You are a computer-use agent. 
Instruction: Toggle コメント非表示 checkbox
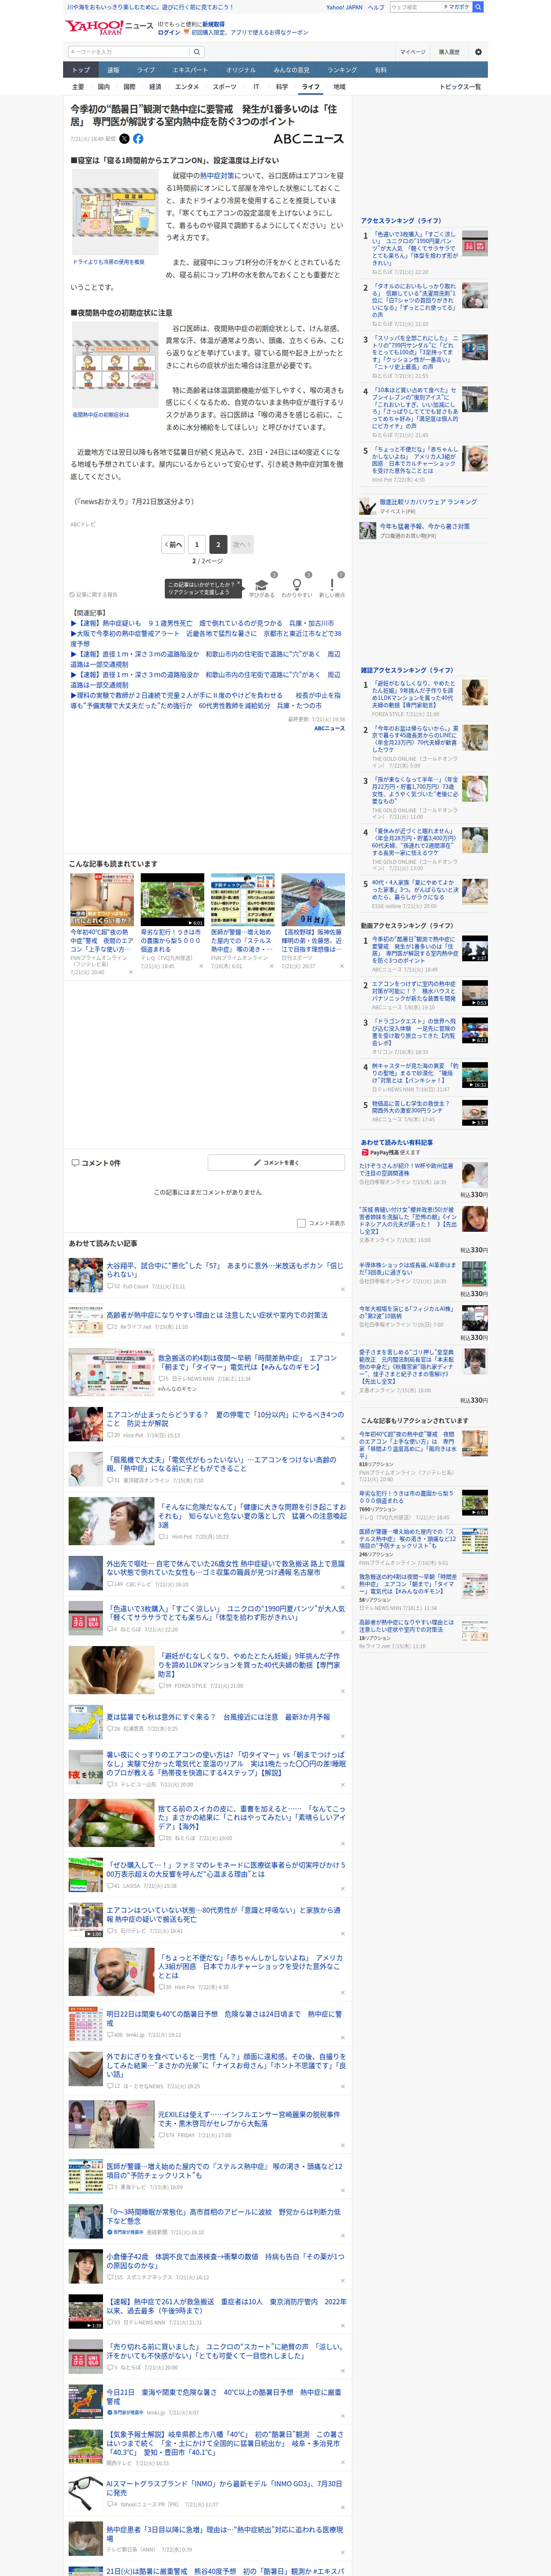[x=301, y=1223]
